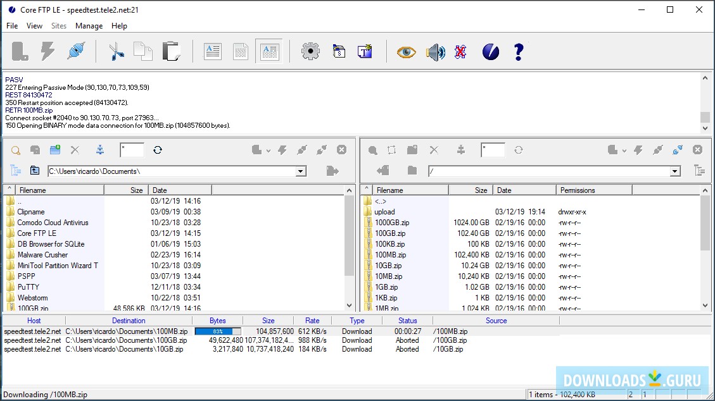Close the local pane with X icon
Screen dimensions: 715x401
[x=341, y=150]
